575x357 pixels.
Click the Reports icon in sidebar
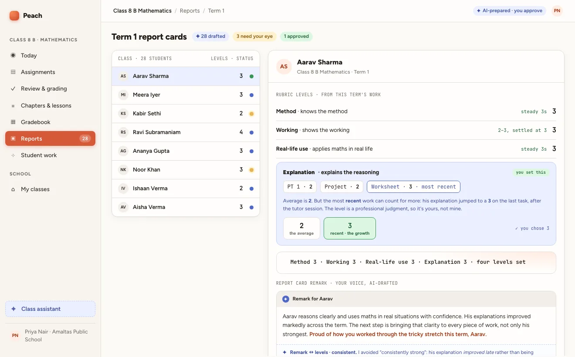[x=13, y=138]
